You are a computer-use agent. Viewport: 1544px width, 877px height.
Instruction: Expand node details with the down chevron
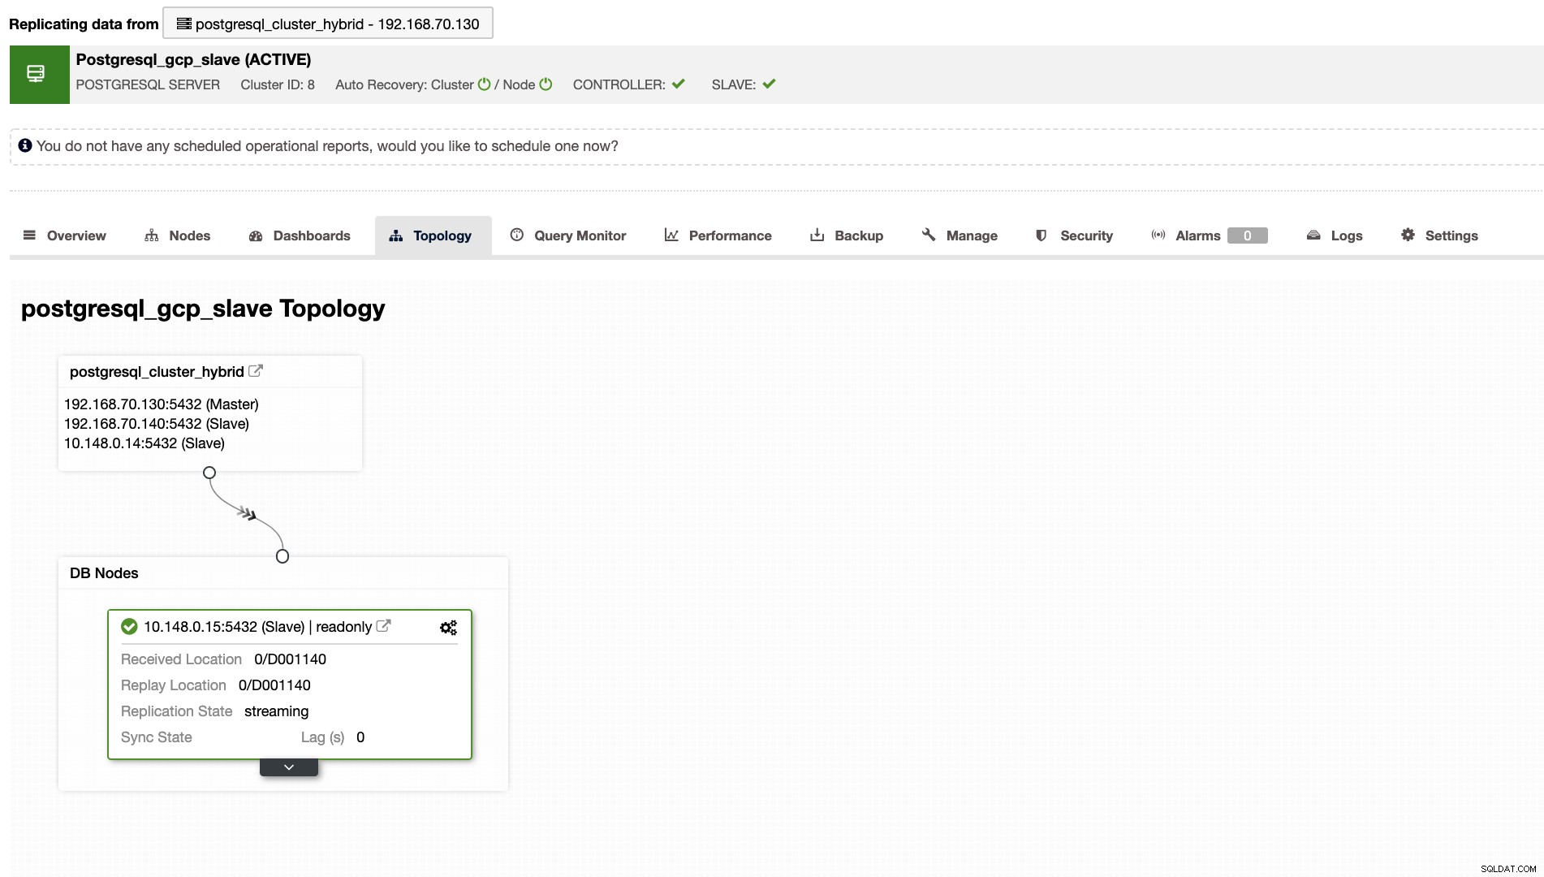289,767
